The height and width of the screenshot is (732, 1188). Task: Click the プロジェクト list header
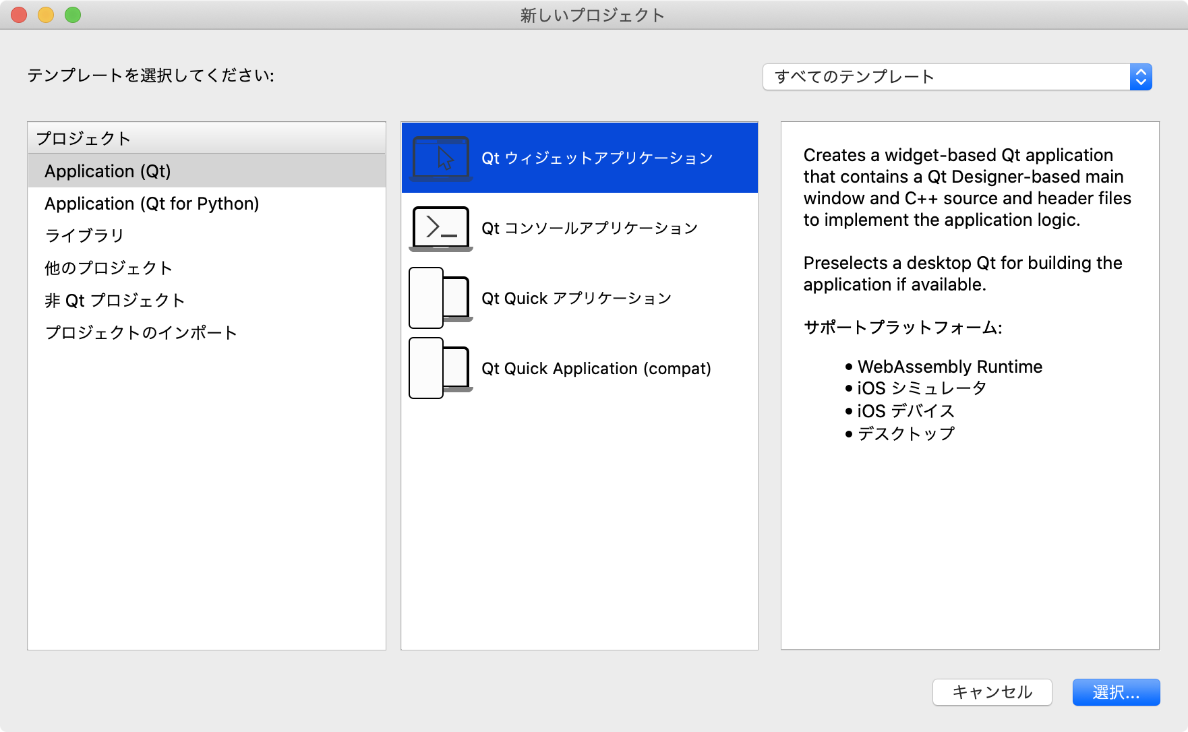(207, 138)
